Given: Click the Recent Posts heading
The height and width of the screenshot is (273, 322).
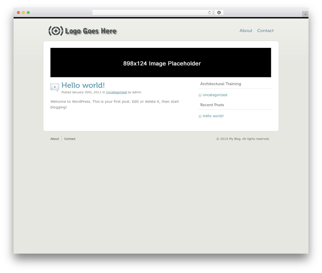Looking at the screenshot, I should tap(212, 105).
